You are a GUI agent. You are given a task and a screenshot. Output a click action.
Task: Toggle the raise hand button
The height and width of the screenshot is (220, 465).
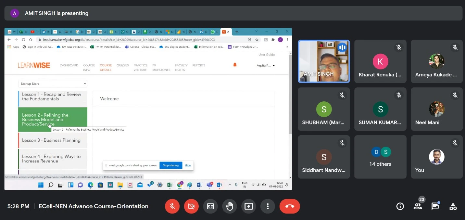tap(230, 206)
